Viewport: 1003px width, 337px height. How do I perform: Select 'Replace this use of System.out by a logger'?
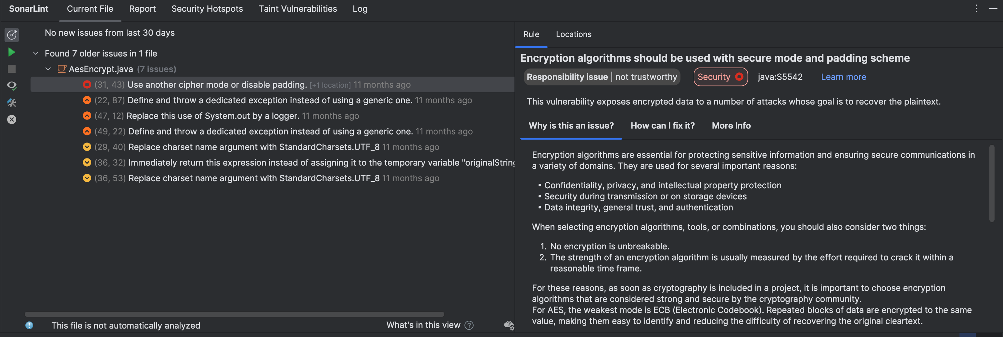click(213, 116)
